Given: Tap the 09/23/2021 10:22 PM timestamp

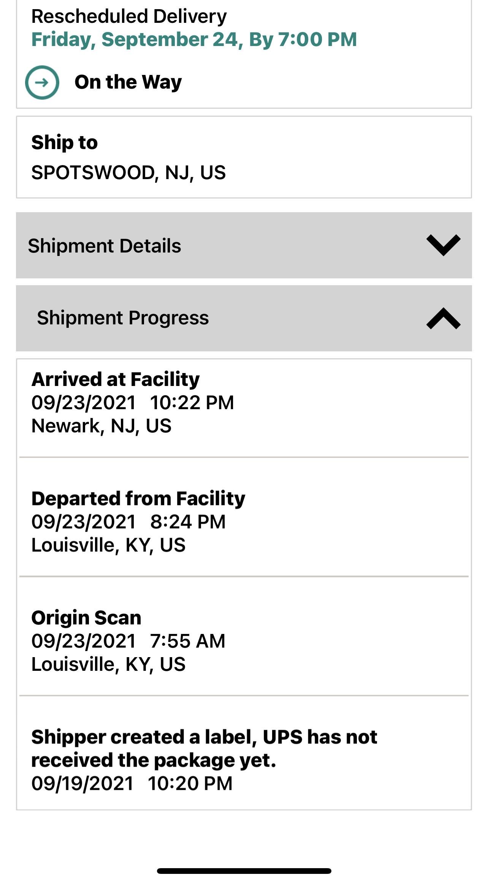Looking at the screenshot, I should [x=133, y=403].
